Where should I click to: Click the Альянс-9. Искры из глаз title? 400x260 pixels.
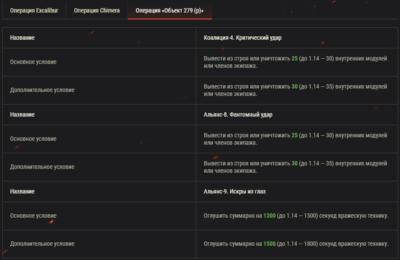click(234, 191)
